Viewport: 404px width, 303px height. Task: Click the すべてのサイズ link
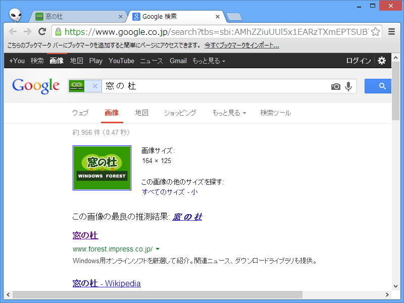coord(163,192)
